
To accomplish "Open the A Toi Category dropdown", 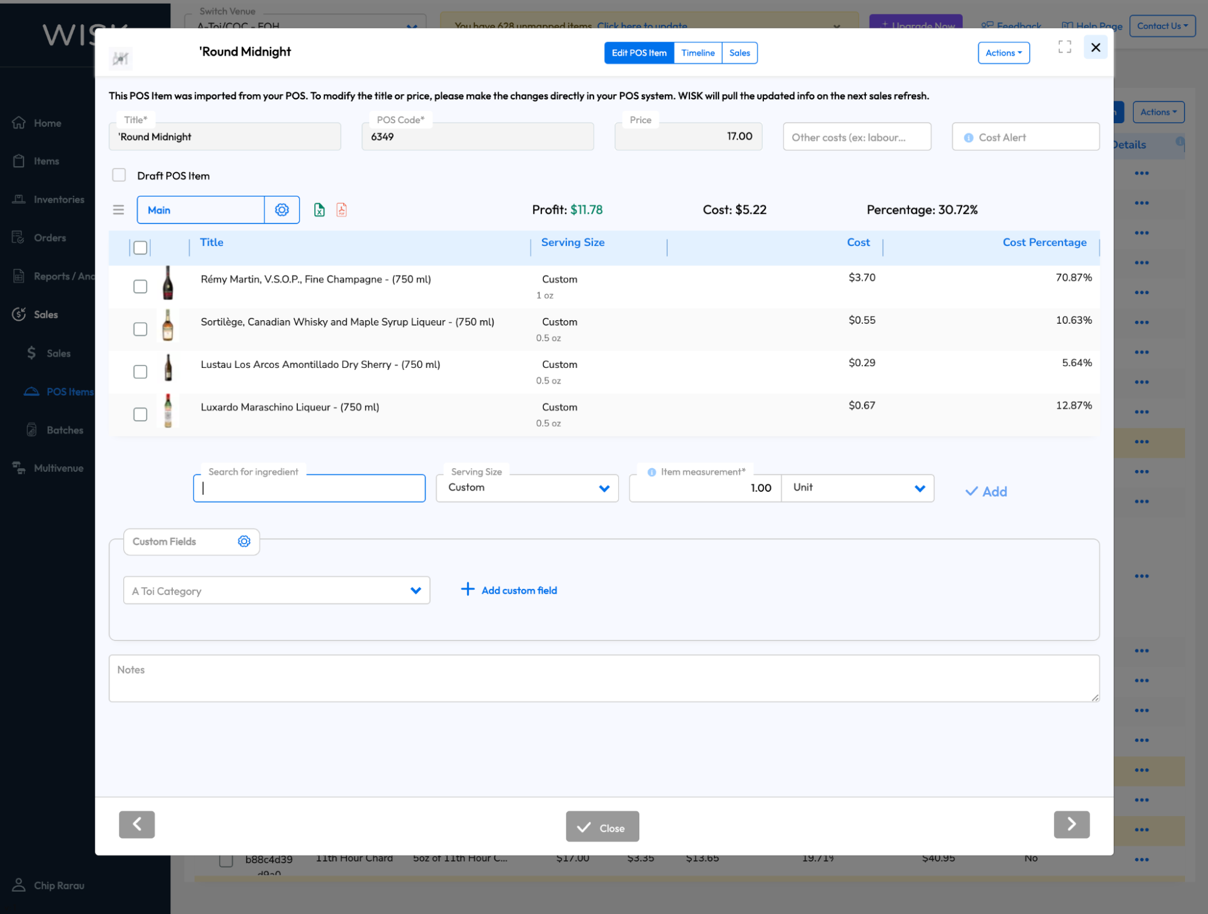I will click(276, 591).
